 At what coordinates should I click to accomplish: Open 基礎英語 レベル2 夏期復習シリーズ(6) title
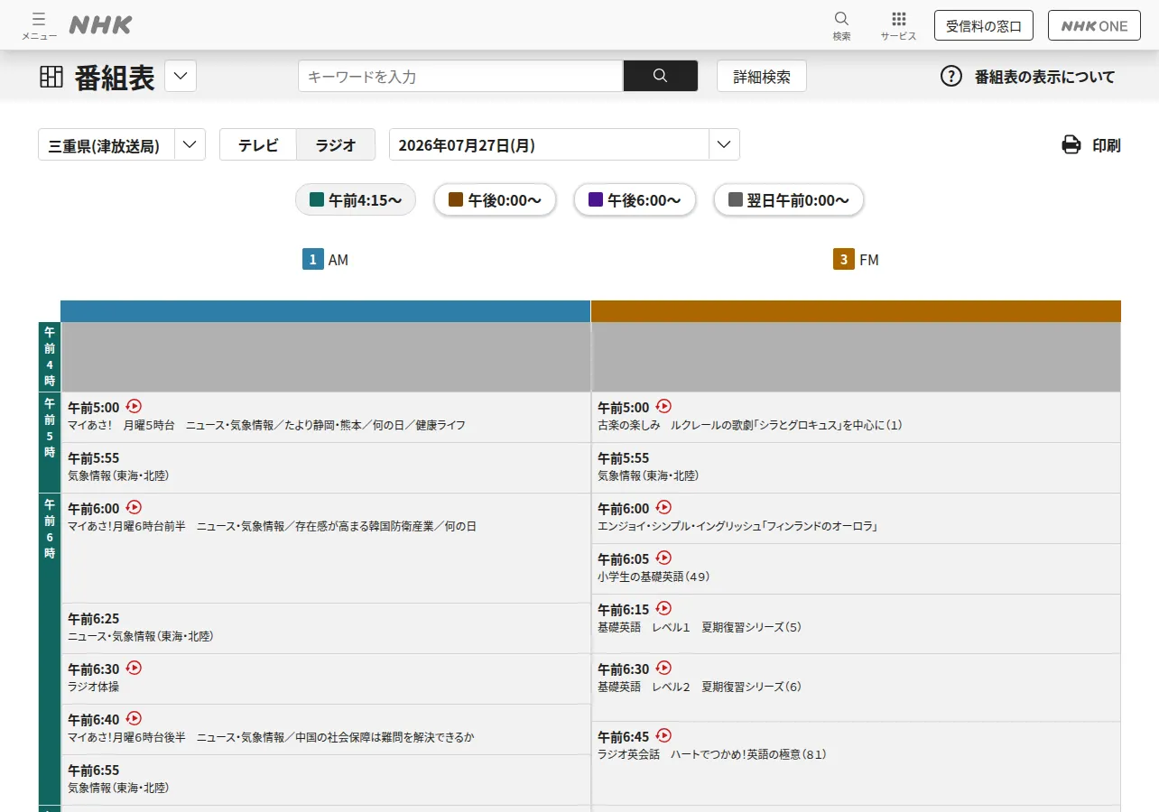[x=700, y=687]
